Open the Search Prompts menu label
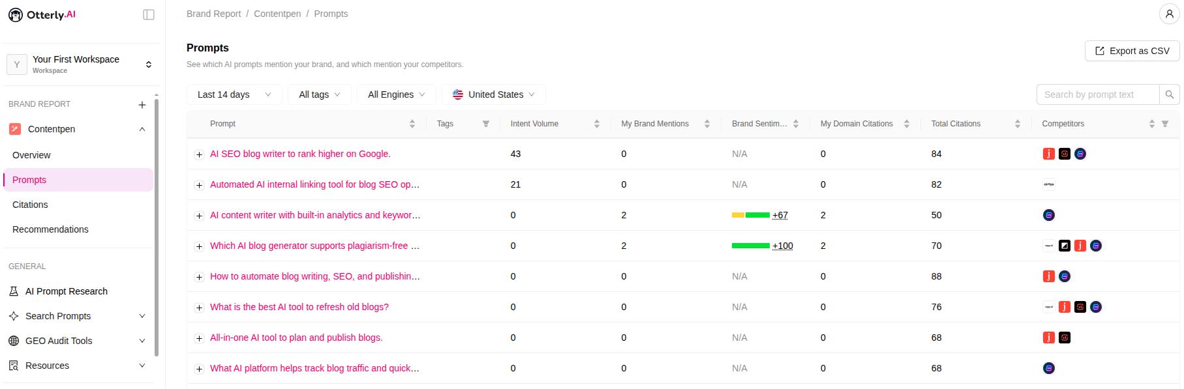 click(x=58, y=316)
